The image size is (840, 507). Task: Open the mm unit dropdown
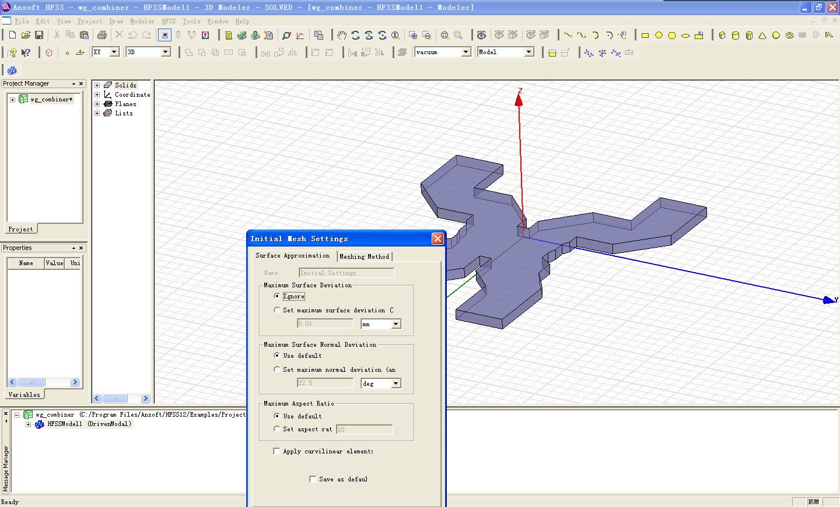[396, 324]
